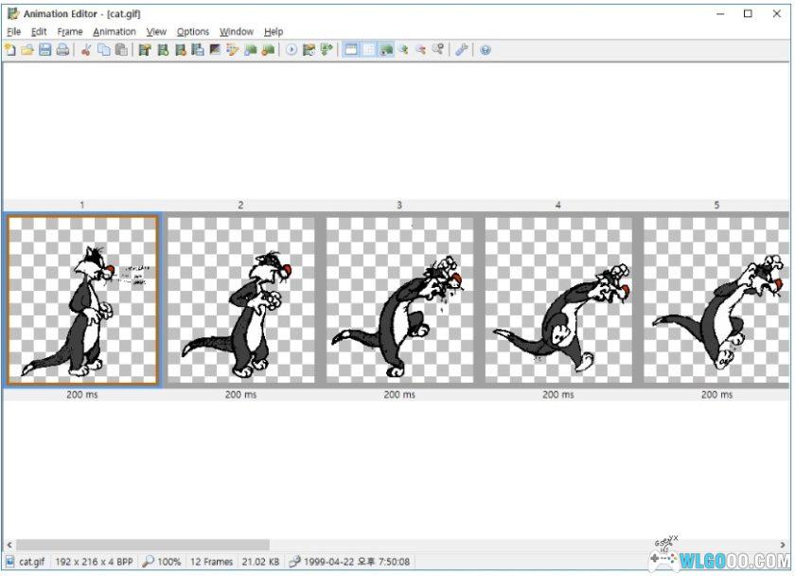Click the horizontal scrollbar right arrow

point(787,545)
